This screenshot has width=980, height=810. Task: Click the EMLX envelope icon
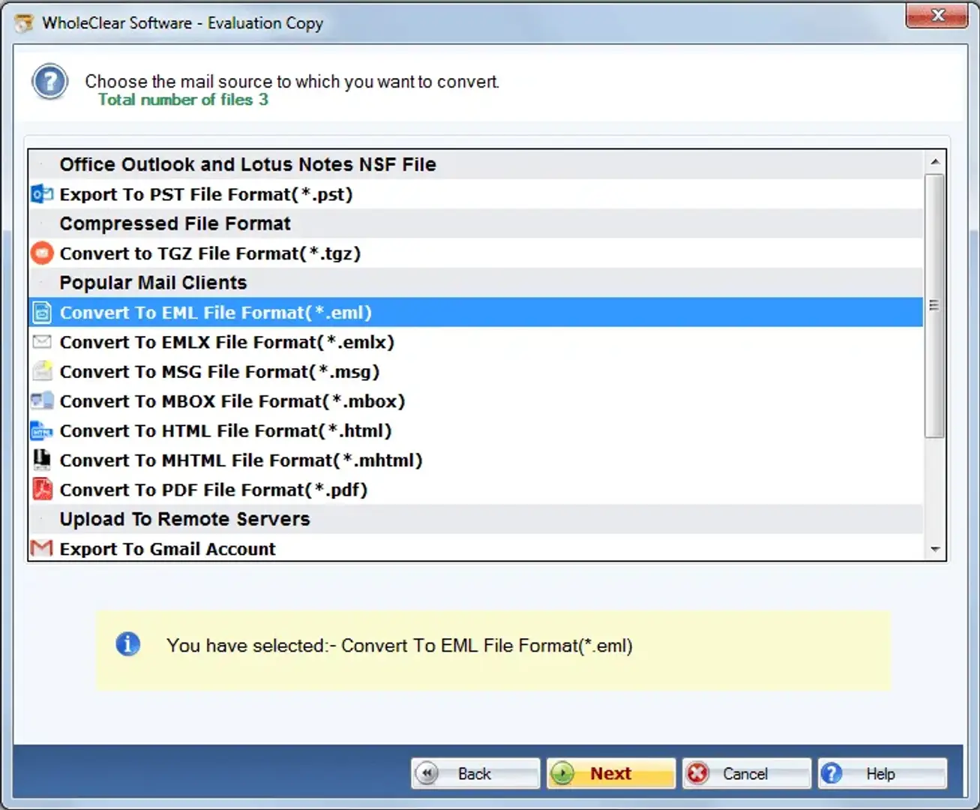pos(42,342)
